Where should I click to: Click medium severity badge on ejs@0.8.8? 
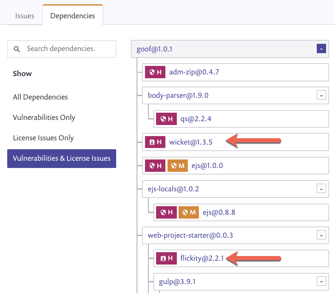coord(189,212)
